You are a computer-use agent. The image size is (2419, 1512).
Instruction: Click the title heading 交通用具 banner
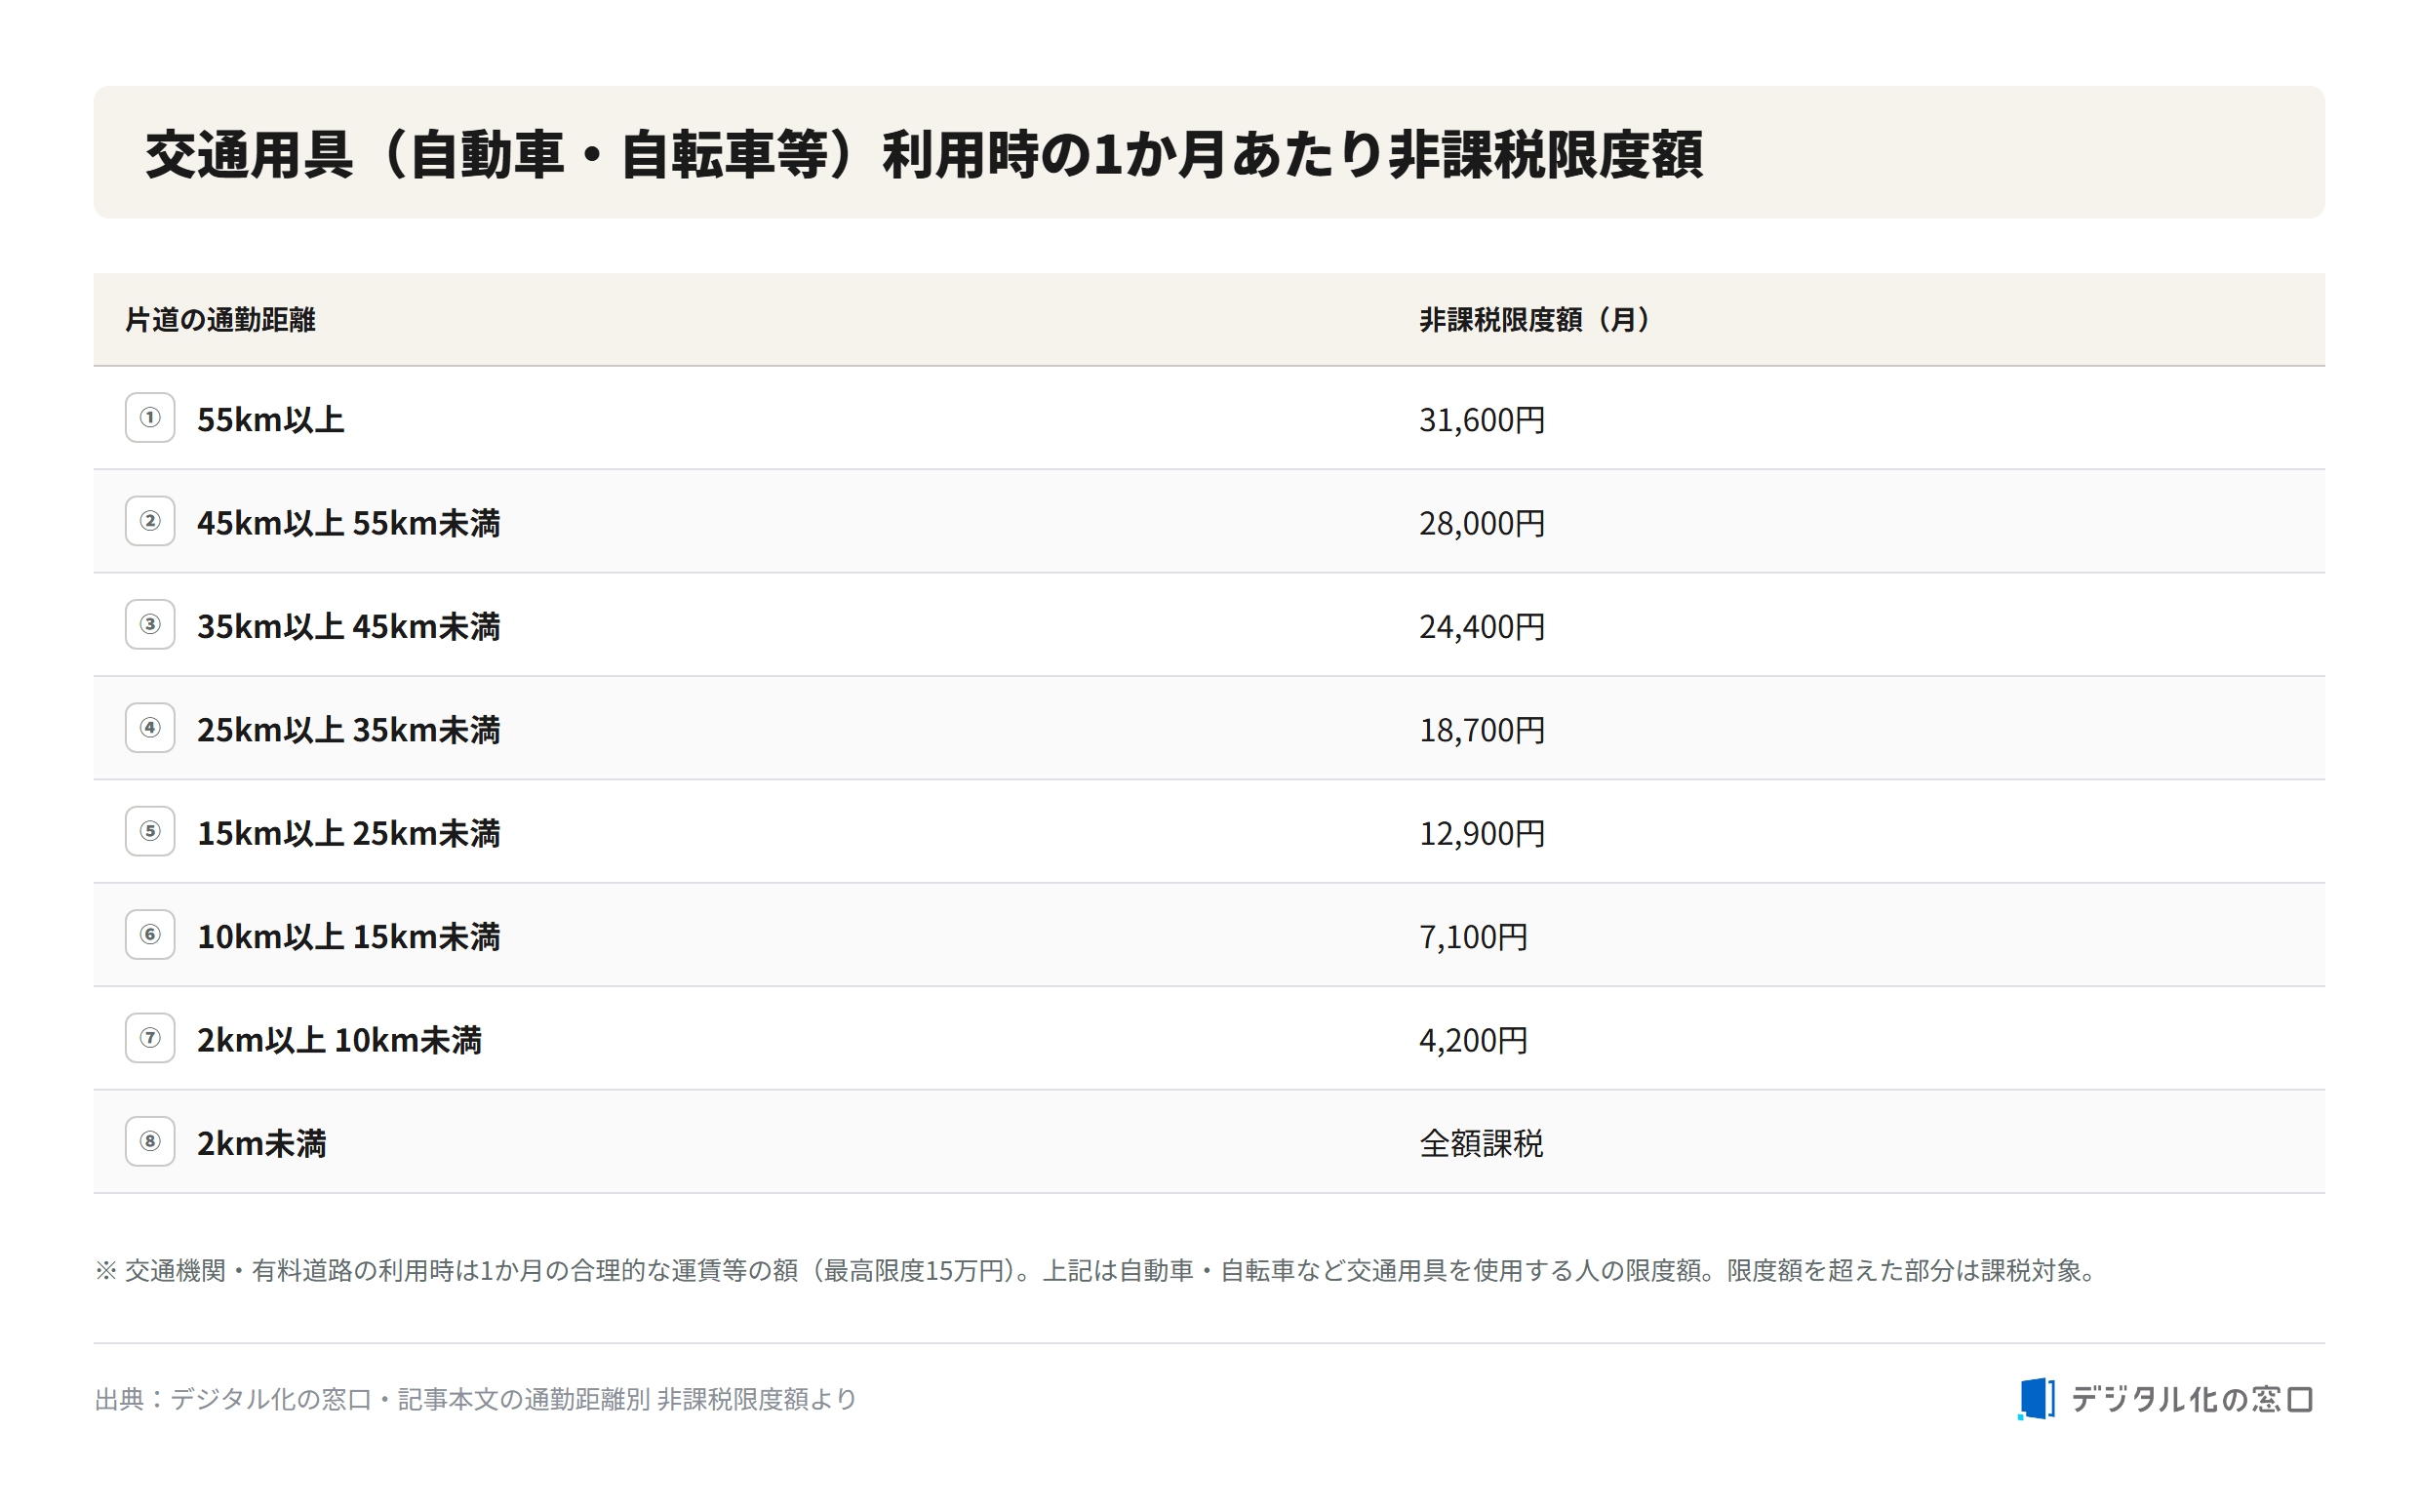tap(1209, 152)
